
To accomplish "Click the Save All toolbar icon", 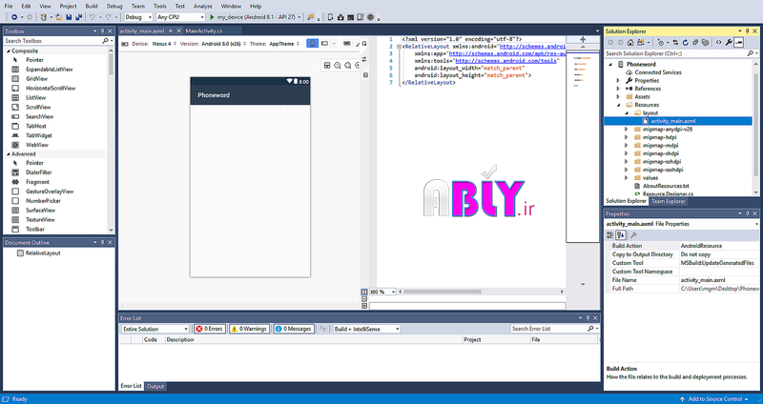I will pyautogui.click(x=78, y=17).
